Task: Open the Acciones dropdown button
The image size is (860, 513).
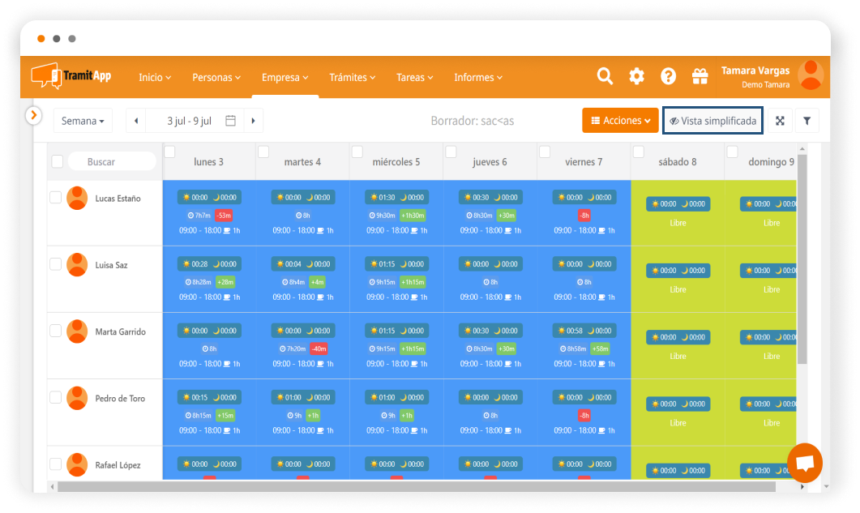Action: tap(620, 121)
